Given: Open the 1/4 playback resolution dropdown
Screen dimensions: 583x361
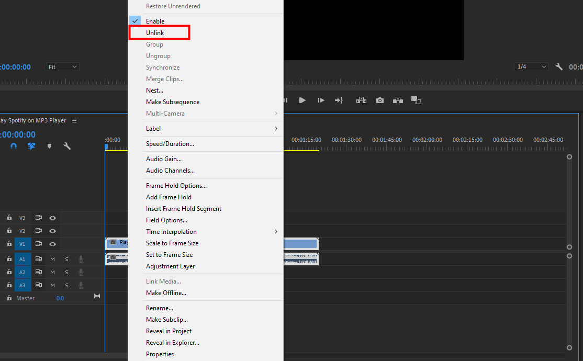Looking at the screenshot, I should pyautogui.click(x=531, y=66).
